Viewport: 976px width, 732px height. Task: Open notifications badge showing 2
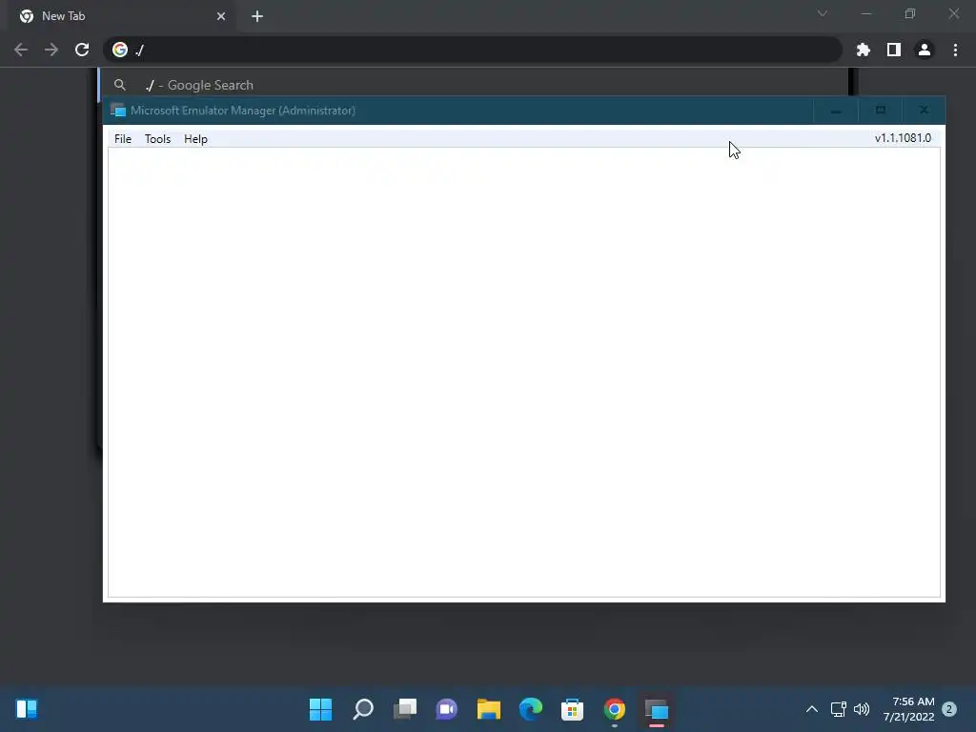[949, 709]
